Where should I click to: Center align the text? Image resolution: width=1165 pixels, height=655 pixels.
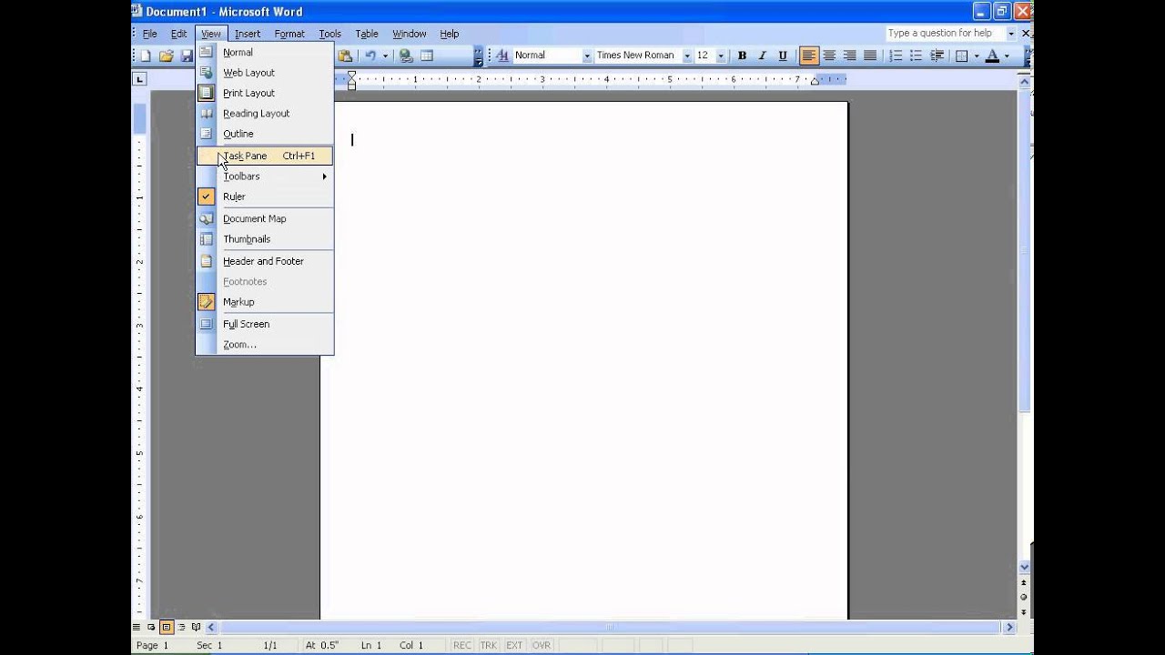[829, 55]
